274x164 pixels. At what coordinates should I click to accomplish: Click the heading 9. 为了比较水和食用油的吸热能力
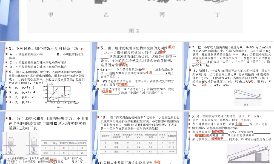[48, 119]
